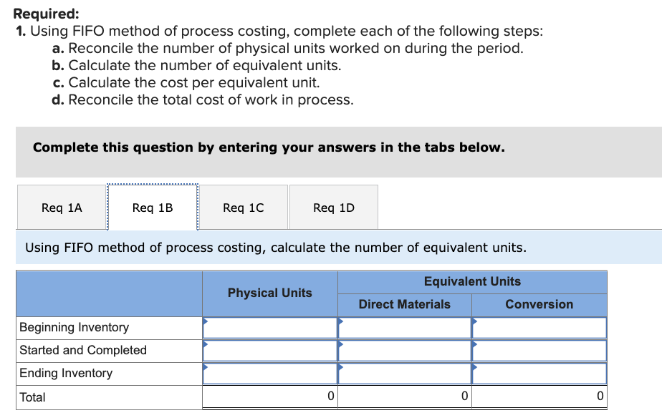Click the Direct Materials column header
662x418 pixels.
(x=404, y=304)
